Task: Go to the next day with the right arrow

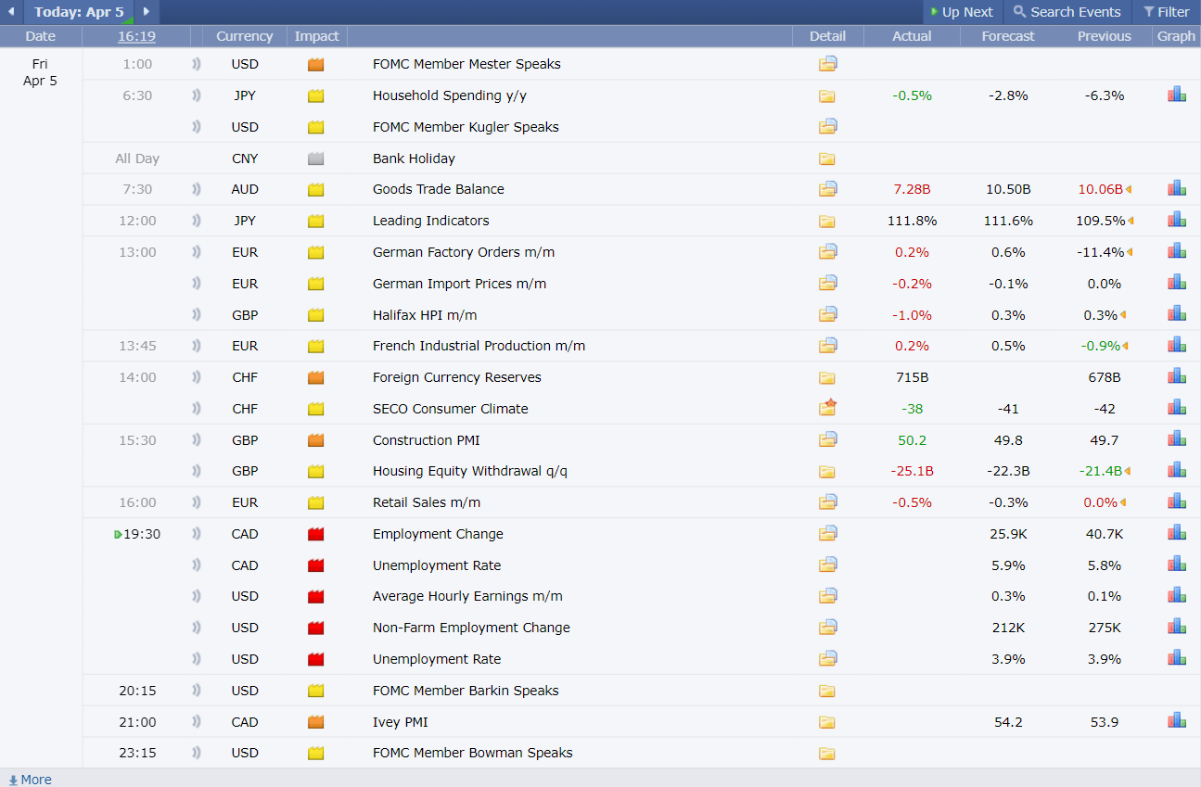Action: [x=147, y=12]
